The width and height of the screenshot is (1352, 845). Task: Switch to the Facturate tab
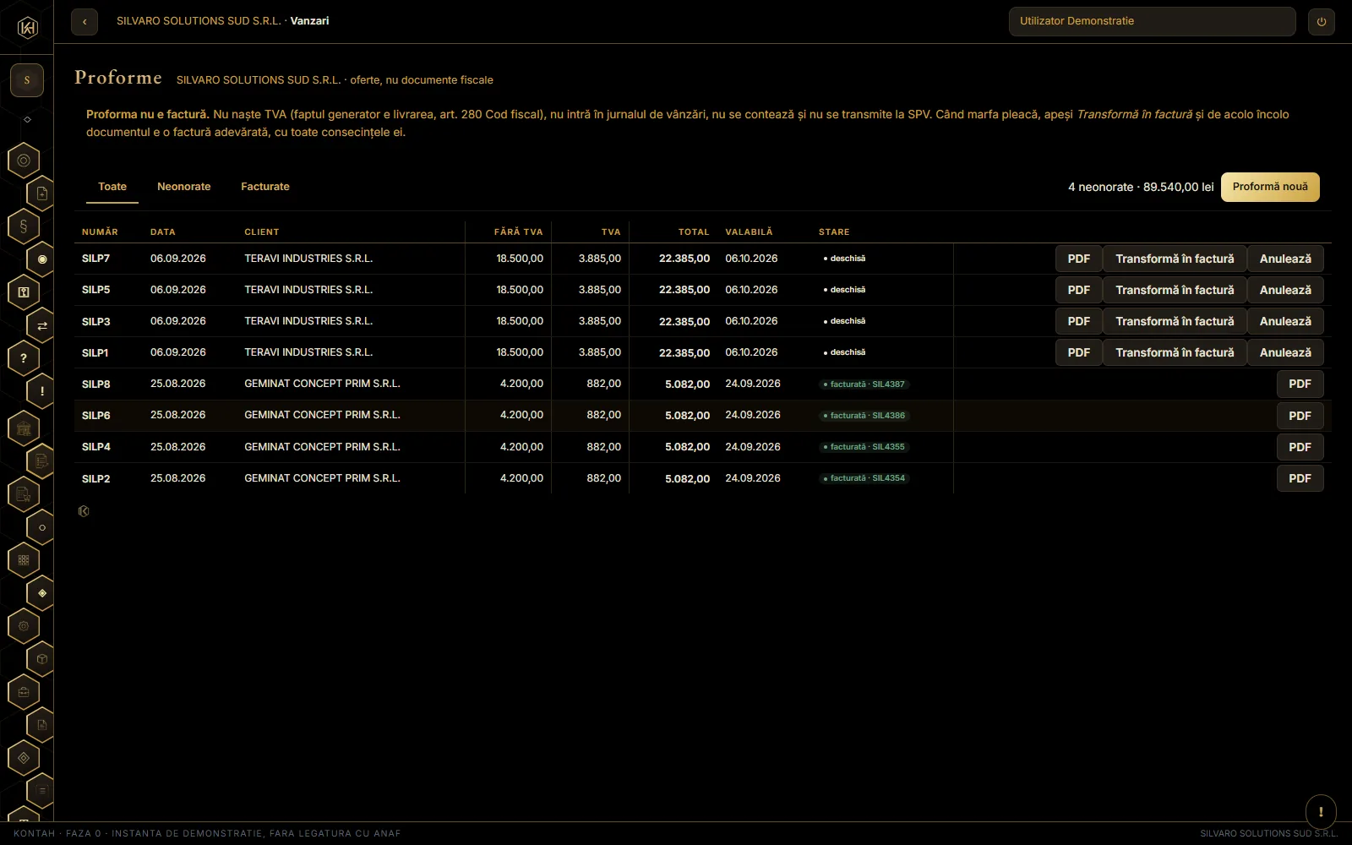[265, 187]
